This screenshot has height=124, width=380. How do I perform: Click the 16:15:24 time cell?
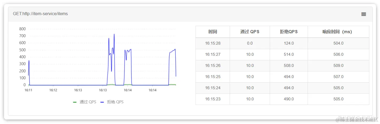(x=213, y=88)
